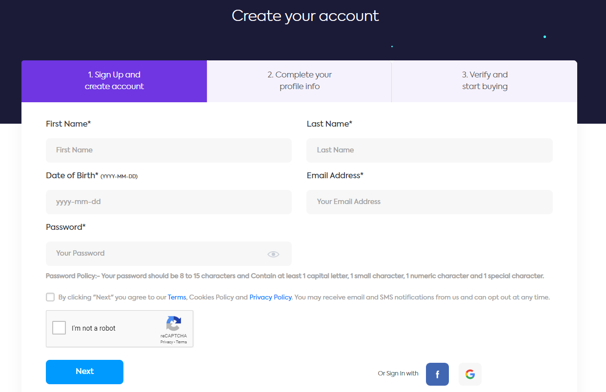This screenshot has width=606, height=392.
Task: Open the Terms link
Action: [177, 297]
